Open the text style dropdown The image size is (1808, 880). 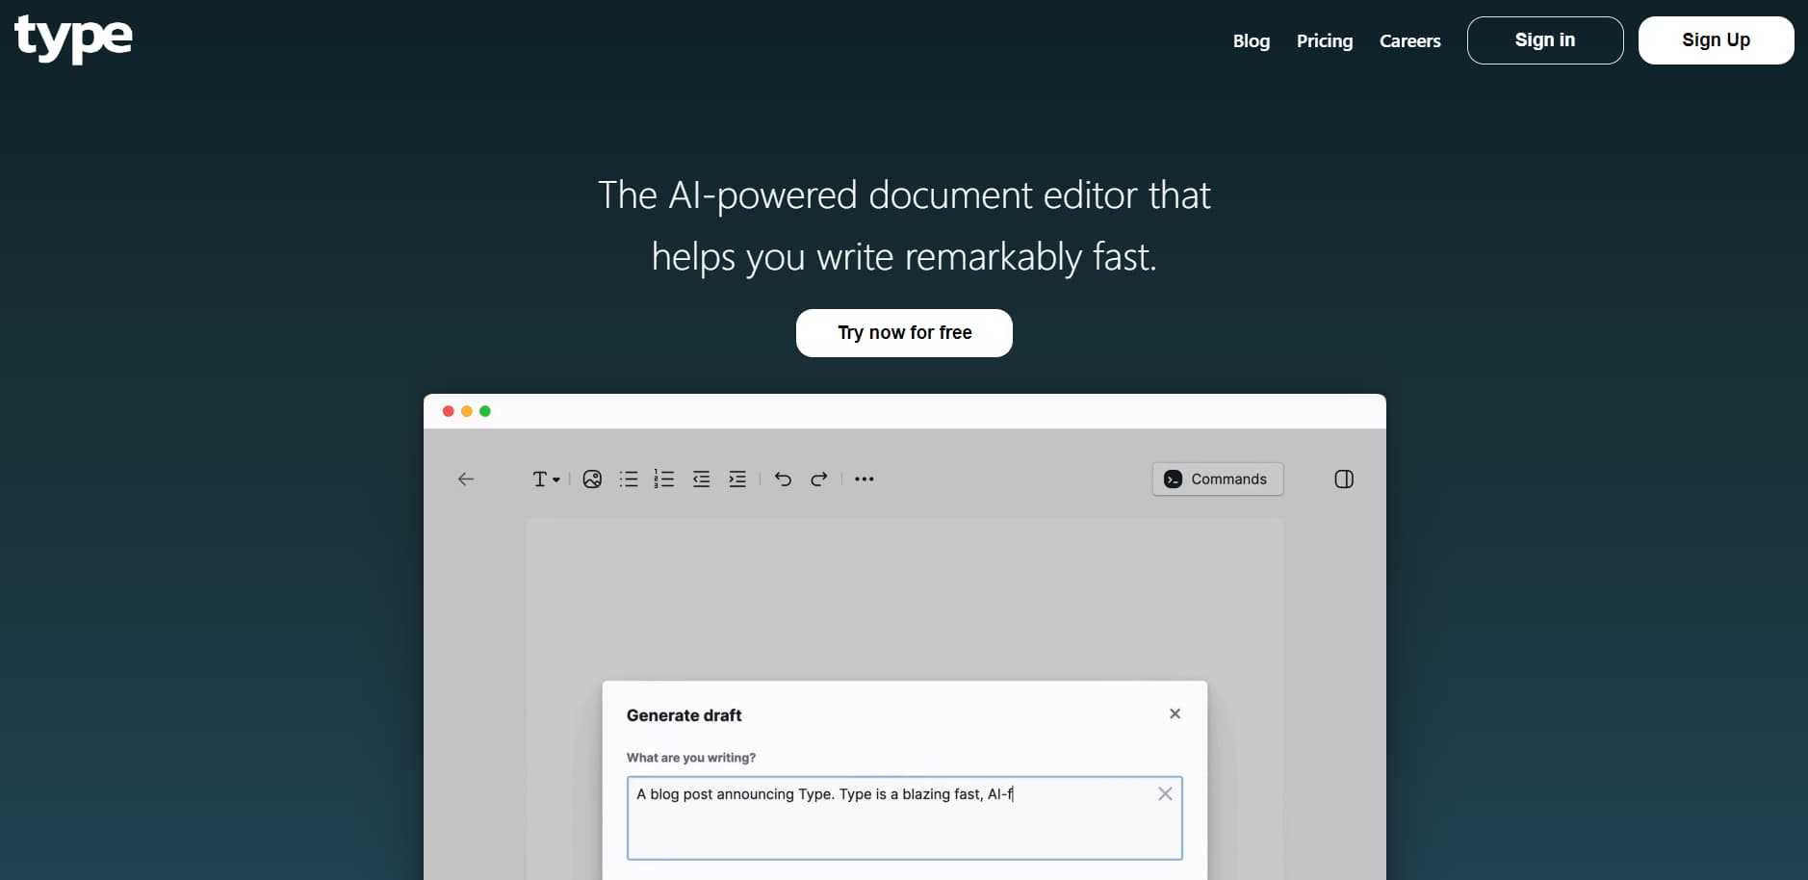(546, 479)
